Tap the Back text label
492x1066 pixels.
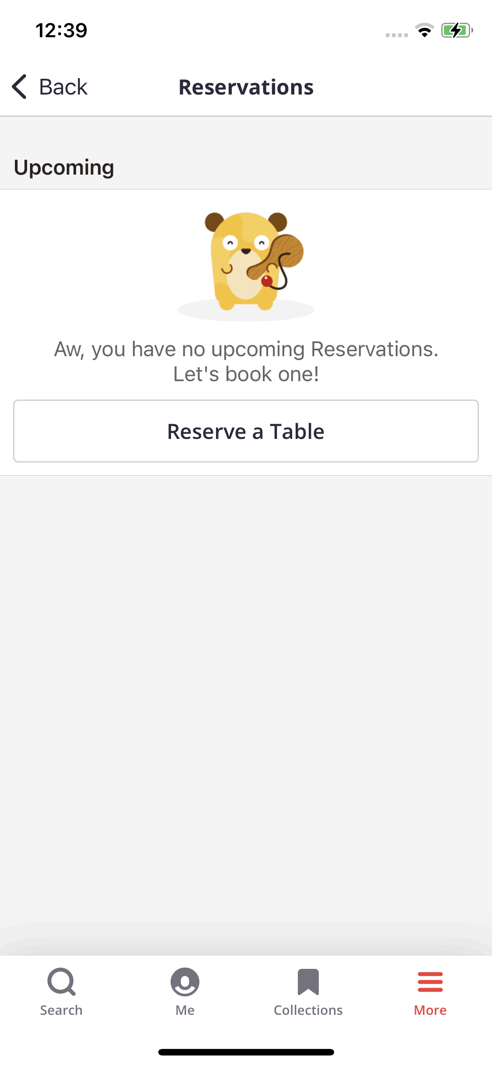click(x=63, y=87)
